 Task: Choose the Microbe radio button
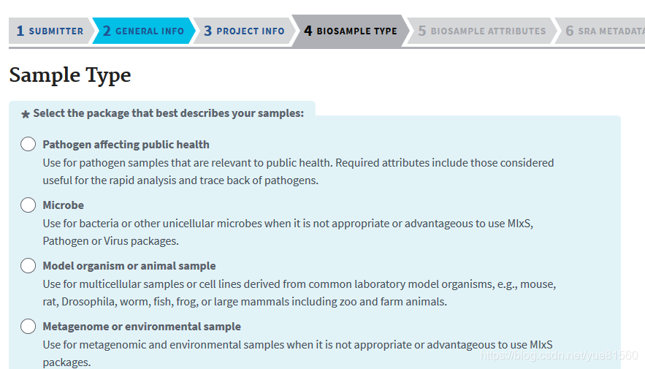[x=28, y=205]
